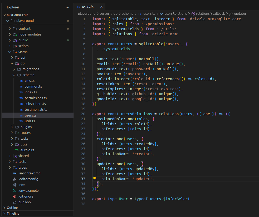Expand the shared folder
The image size is (259, 217).
coord(10,156)
